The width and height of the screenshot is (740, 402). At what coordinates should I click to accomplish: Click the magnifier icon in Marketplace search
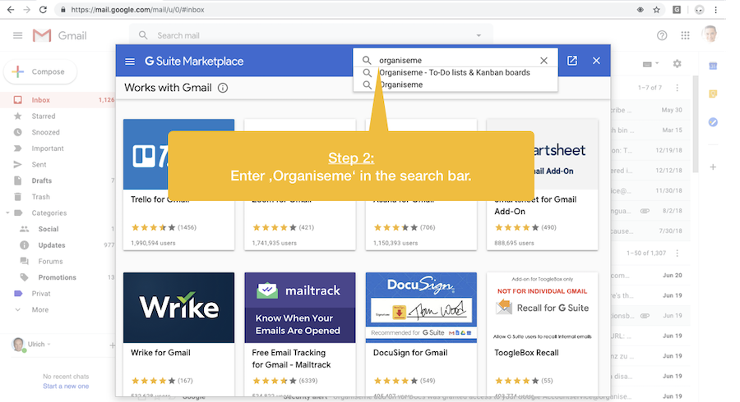tap(367, 60)
